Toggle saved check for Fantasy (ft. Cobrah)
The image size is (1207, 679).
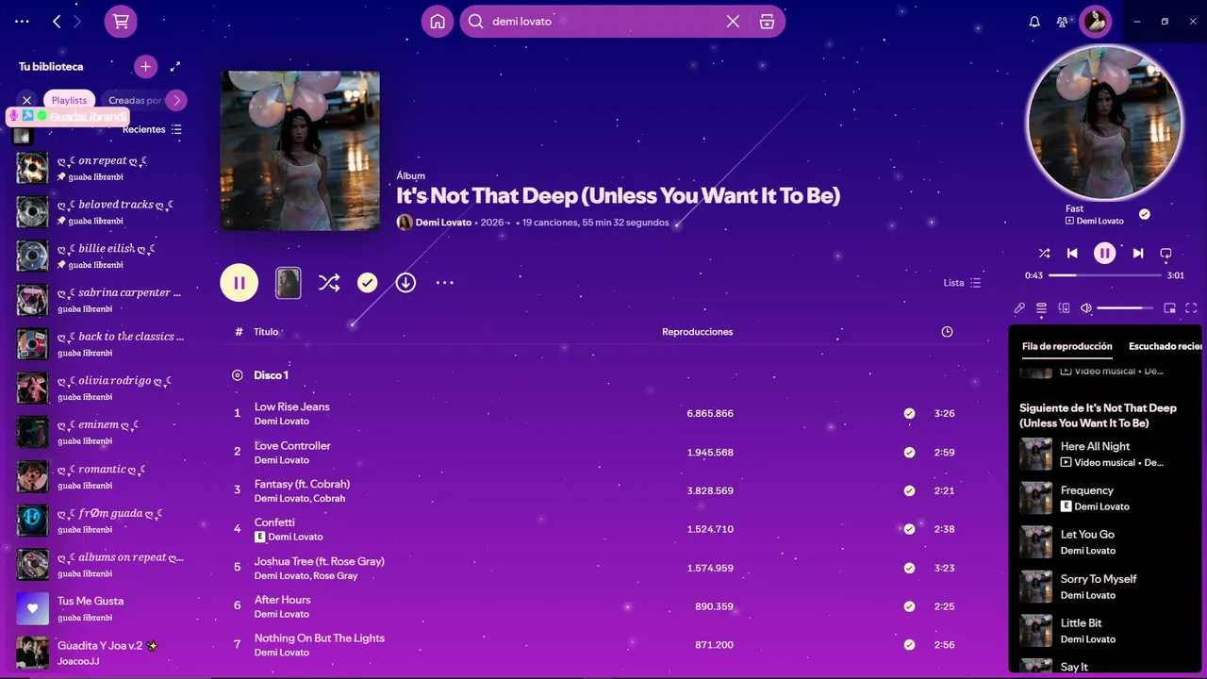point(909,490)
